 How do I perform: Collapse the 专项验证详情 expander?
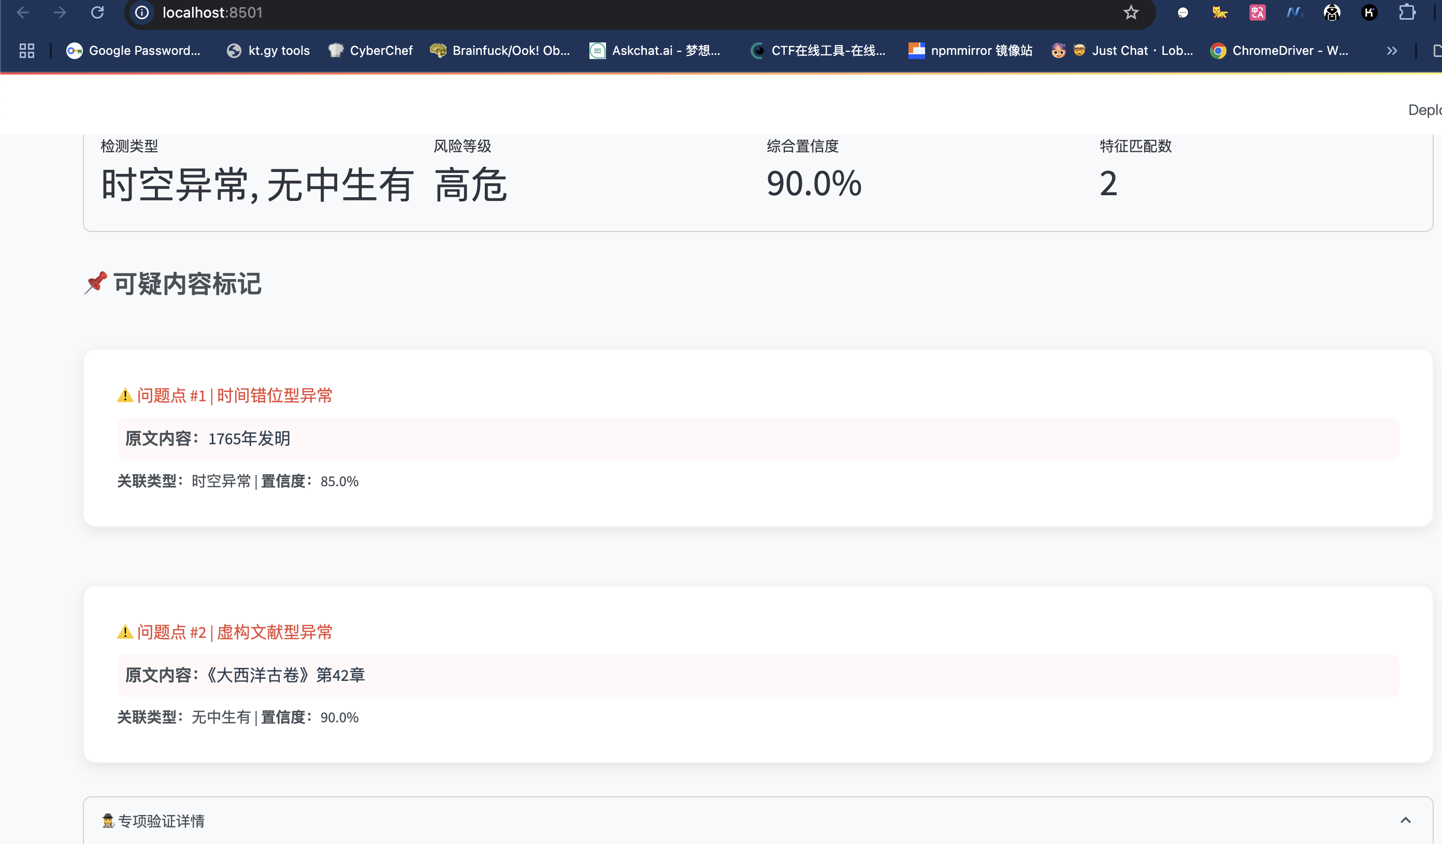(162, 821)
